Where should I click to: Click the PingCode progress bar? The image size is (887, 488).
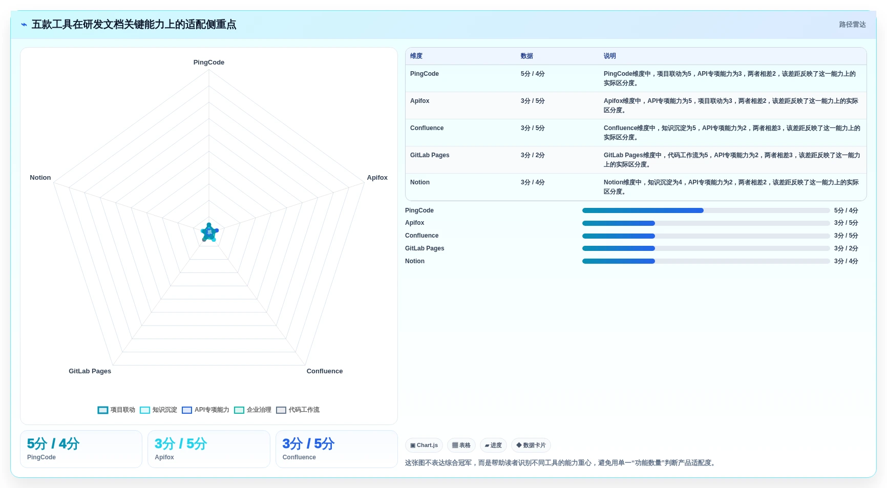click(706, 210)
